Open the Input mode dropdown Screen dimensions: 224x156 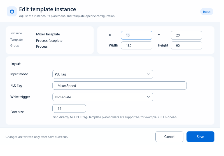click(x=102, y=74)
